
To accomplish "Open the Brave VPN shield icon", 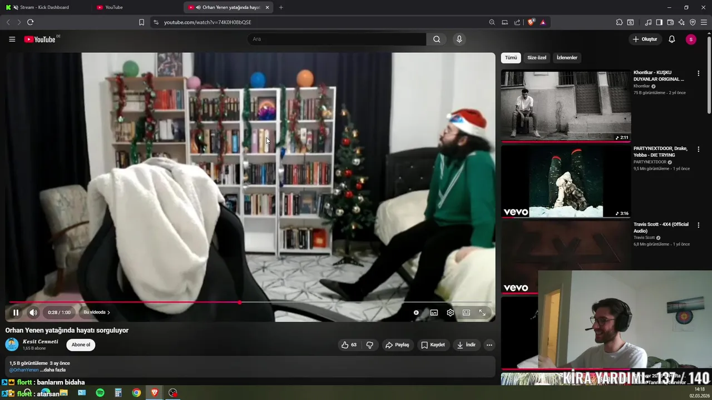I will click(x=693, y=22).
